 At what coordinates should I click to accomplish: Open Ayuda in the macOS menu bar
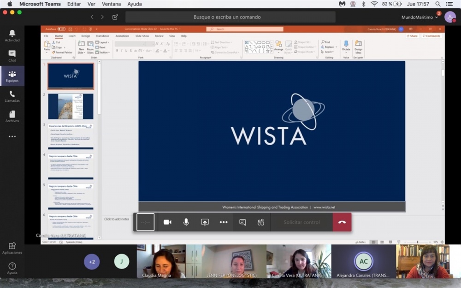(x=134, y=4)
